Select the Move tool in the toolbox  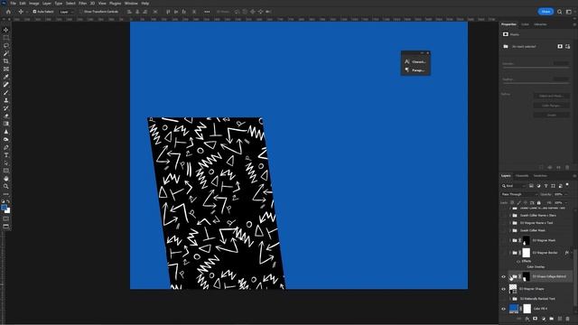coord(6,30)
